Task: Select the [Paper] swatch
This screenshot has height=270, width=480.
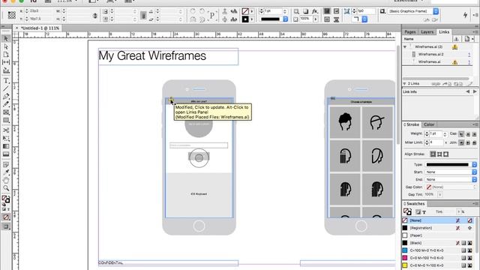Action: pyautogui.click(x=438, y=235)
